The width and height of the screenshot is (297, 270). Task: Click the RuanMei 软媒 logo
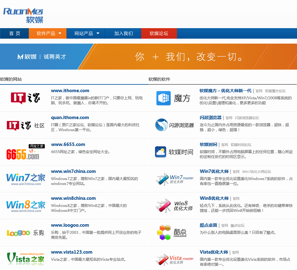point(23,15)
